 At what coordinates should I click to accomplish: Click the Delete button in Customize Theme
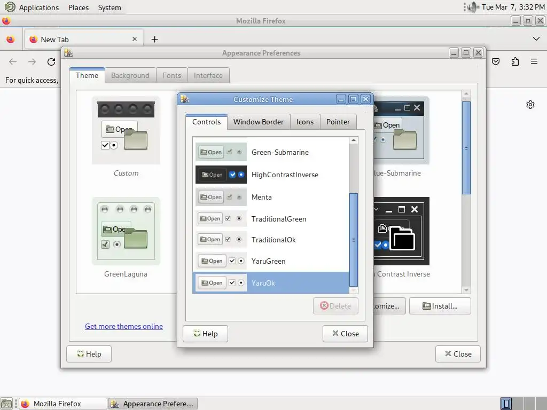[335, 306]
